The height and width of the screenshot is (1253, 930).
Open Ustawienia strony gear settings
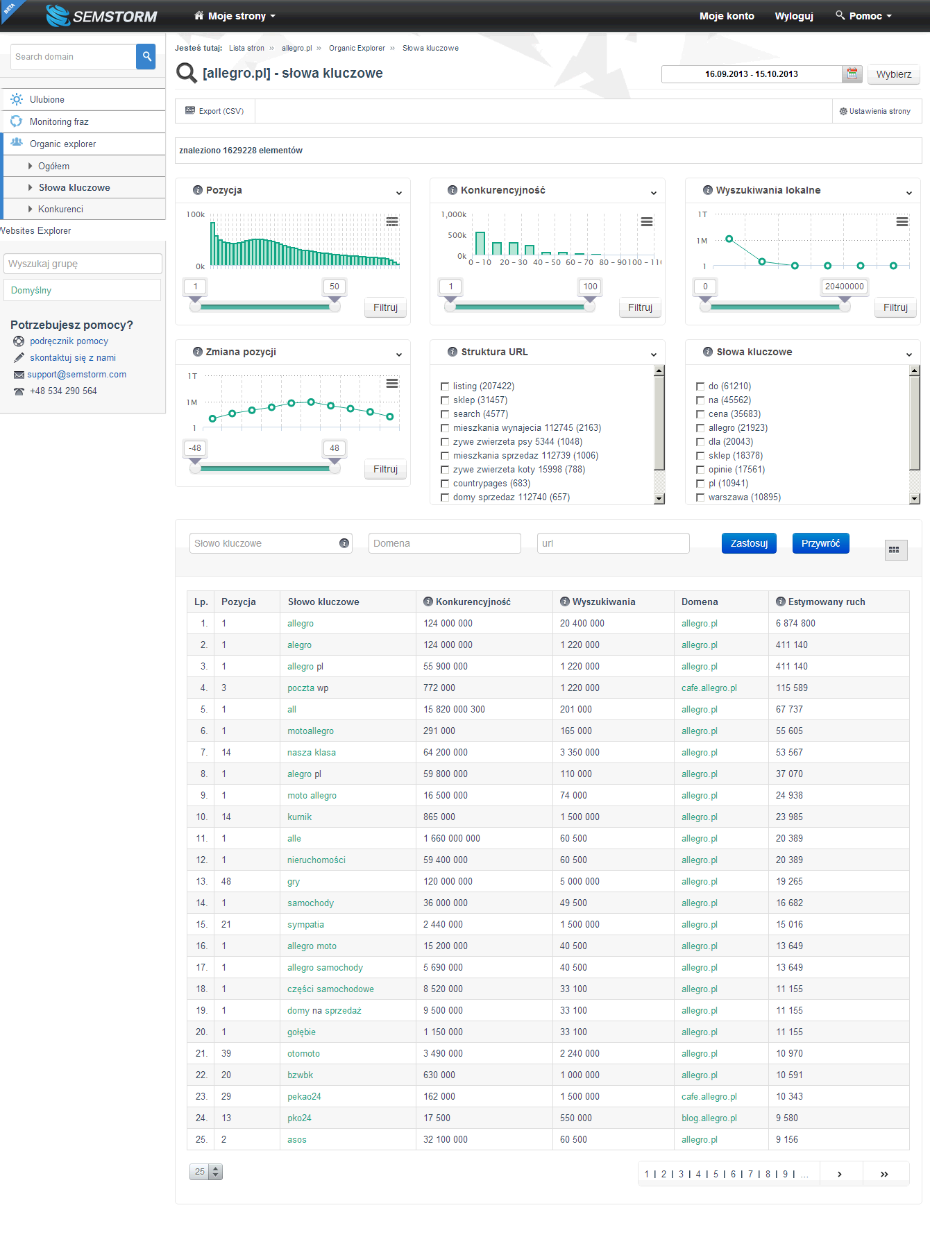(x=843, y=111)
